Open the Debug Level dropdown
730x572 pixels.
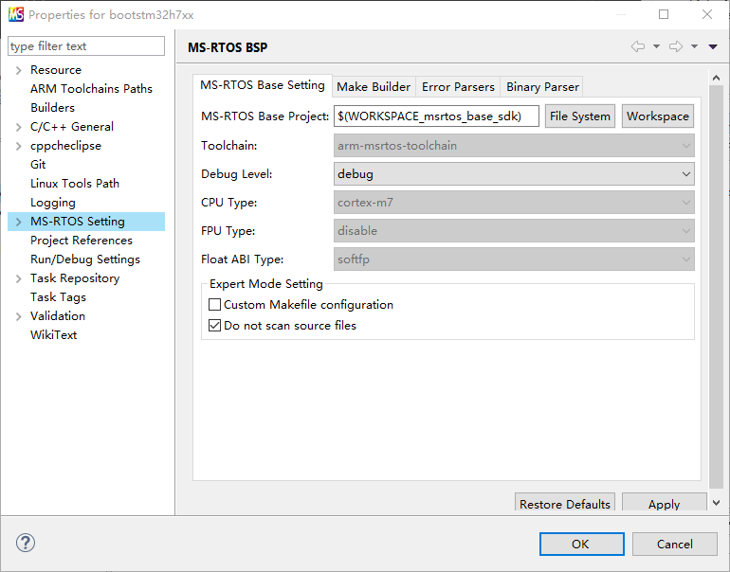coord(515,174)
